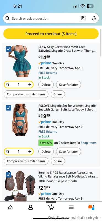
Task: Open the cart icon showing 3
Action: tap(51, 207)
